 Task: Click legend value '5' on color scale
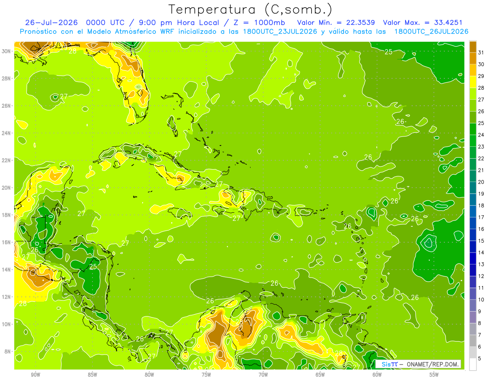pyautogui.click(x=480, y=359)
